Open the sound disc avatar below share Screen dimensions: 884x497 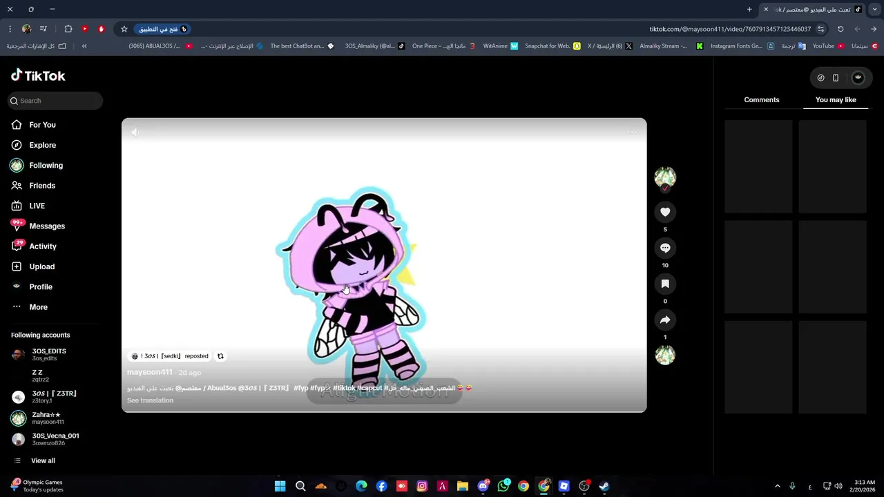(x=665, y=355)
